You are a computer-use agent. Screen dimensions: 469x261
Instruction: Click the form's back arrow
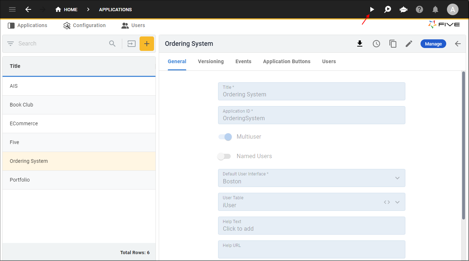[458, 44]
